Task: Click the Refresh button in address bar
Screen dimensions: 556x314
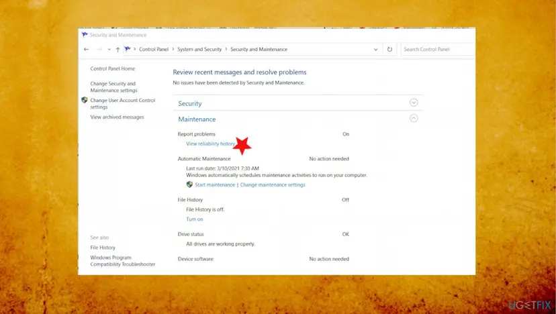Action: [389, 49]
